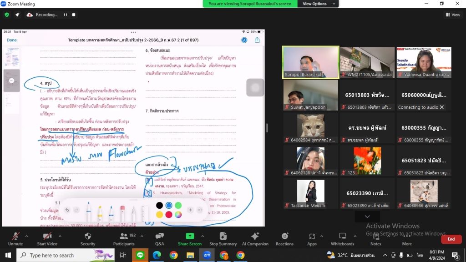This screenshot has height=262, width=466.
Task: Open Microsoft Edge from the taskbar
Action: tap(157, 255)
